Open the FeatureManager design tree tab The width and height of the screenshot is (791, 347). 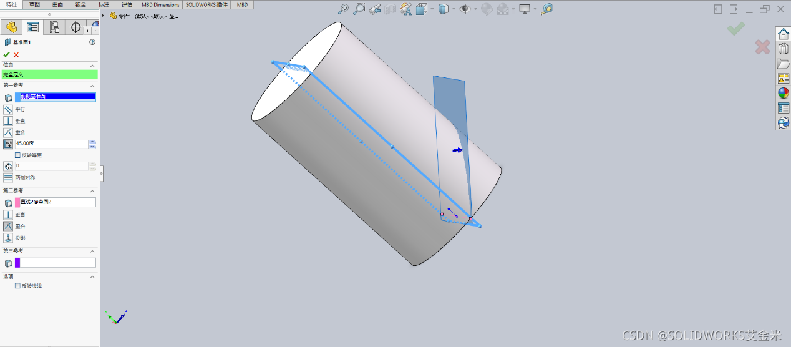click(x=11, y=27)
